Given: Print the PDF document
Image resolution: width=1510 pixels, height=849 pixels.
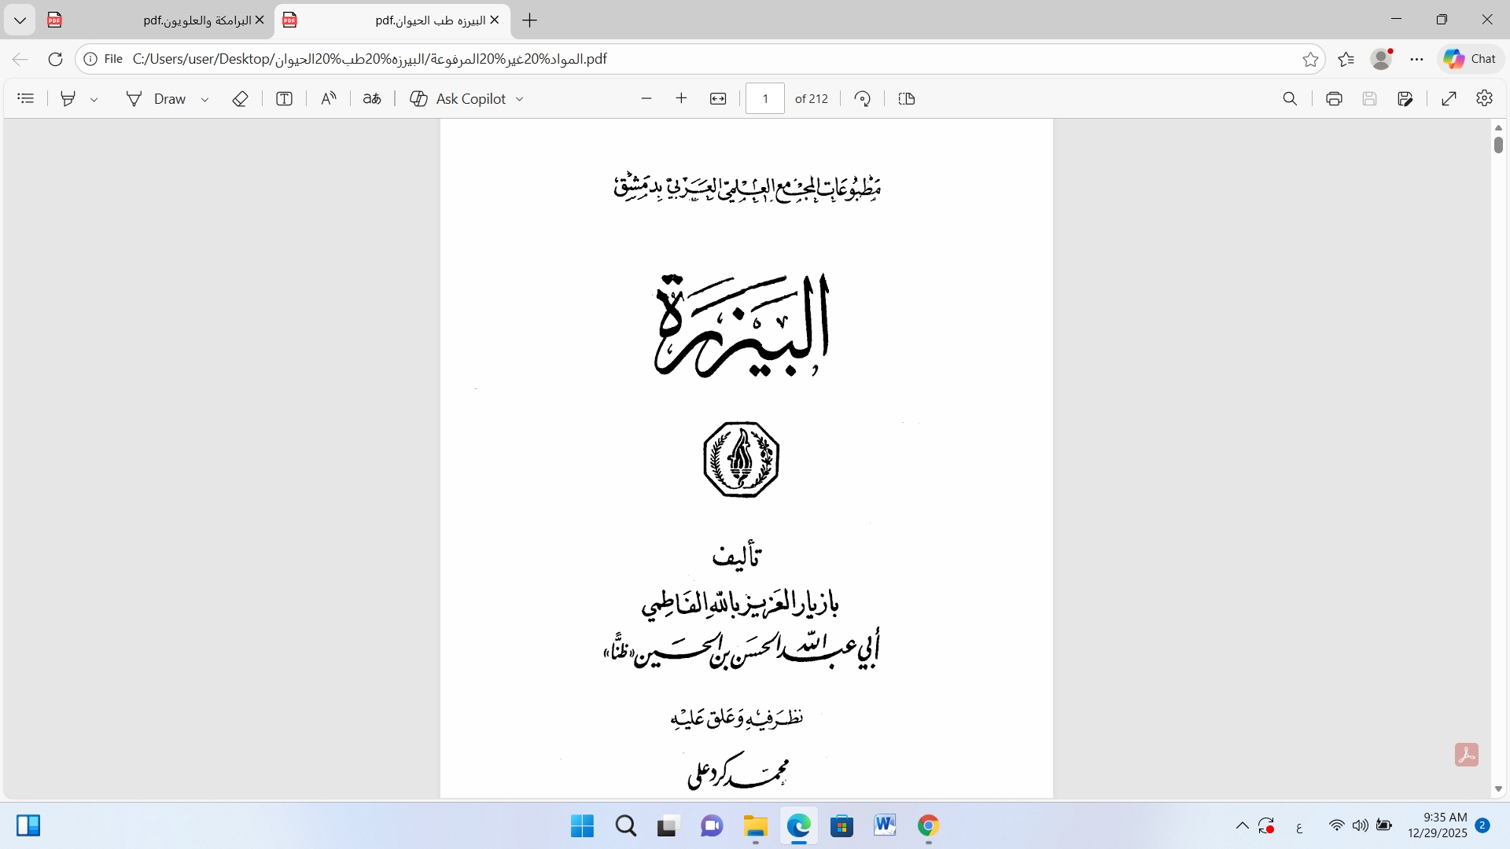Looking at the screenshot, I should [1334, 98].
